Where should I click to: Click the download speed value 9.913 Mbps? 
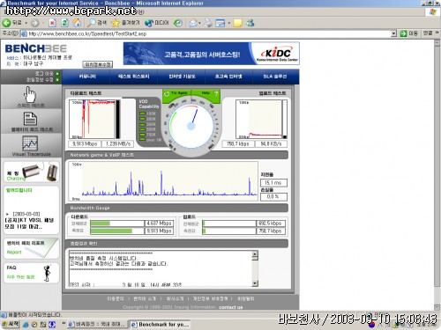click(x=85, y=143)
